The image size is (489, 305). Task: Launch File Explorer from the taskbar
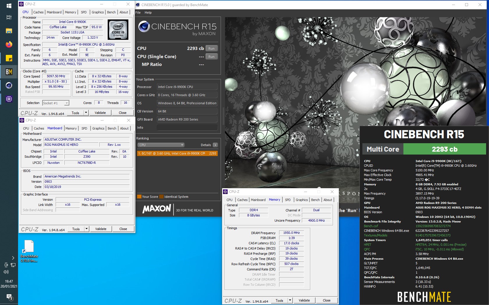(x=9, y=31)
